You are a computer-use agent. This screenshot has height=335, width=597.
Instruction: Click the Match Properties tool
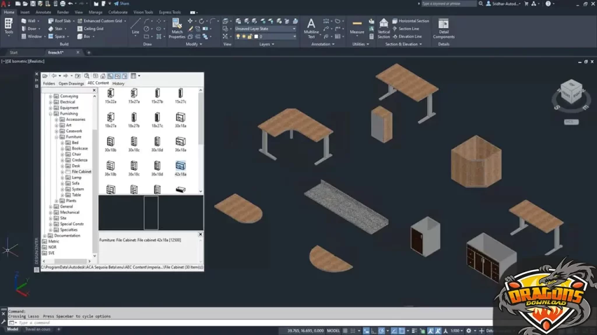click(x=177, y=28)
